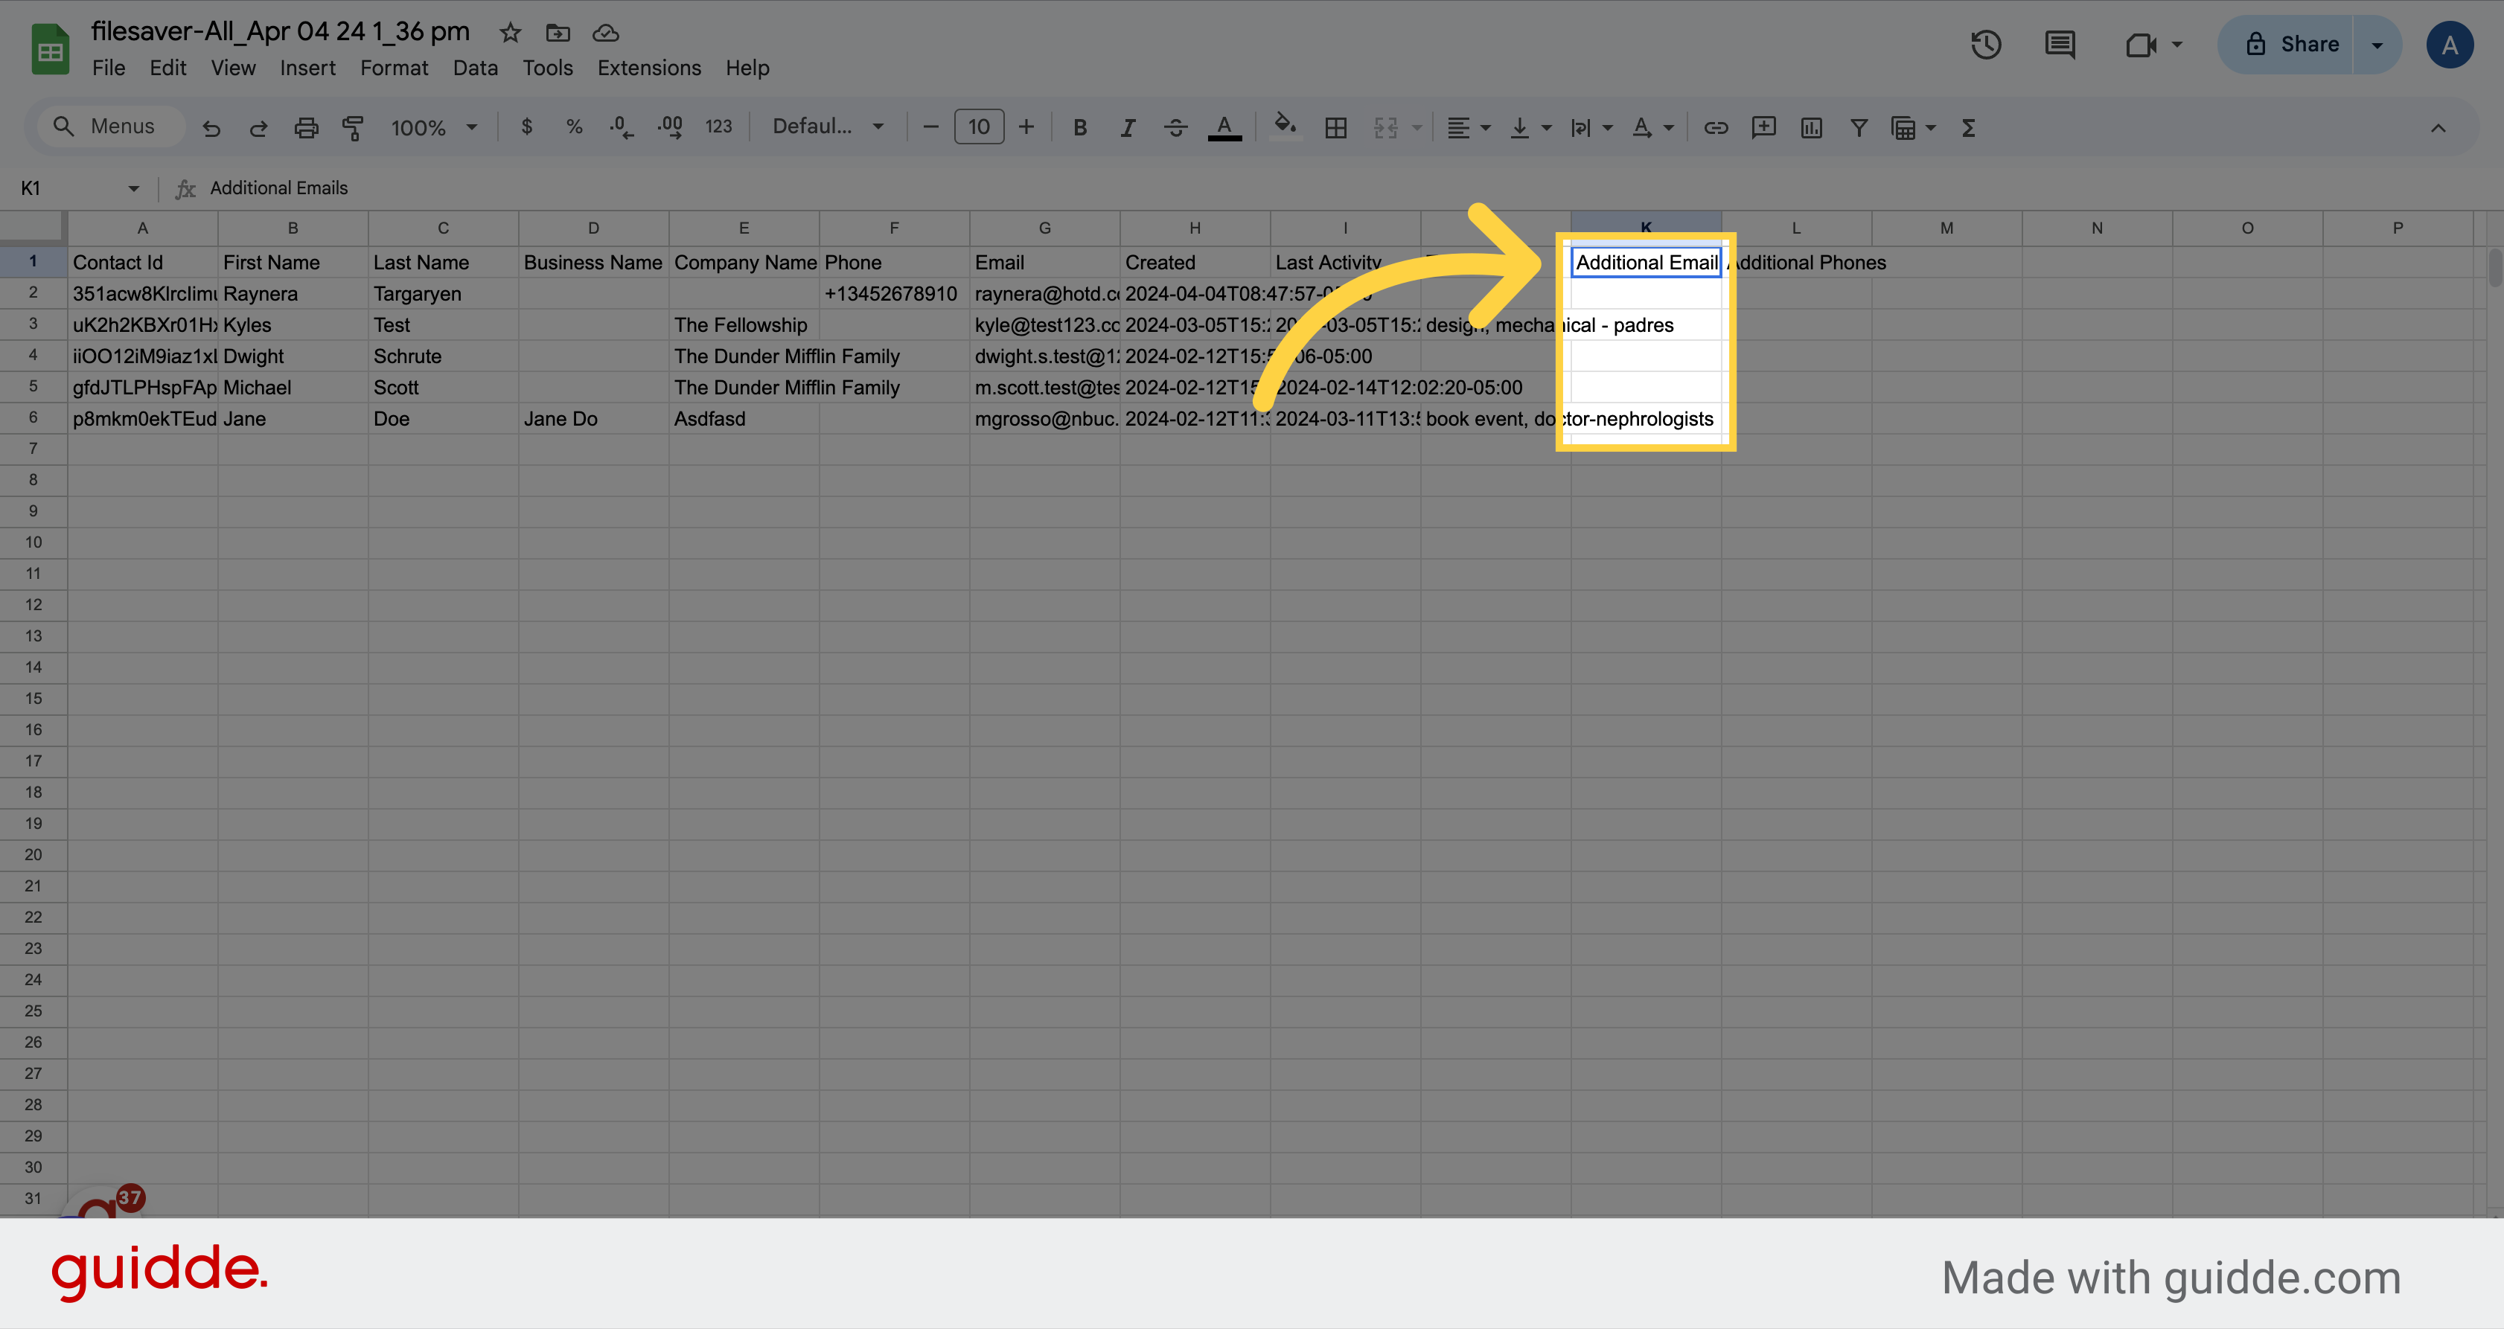Increase font size with plus button

tap(1026, 127)
